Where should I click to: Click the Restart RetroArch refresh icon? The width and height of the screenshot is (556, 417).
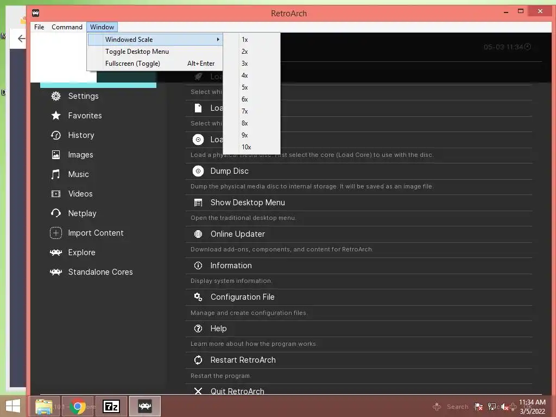point(198,360)
